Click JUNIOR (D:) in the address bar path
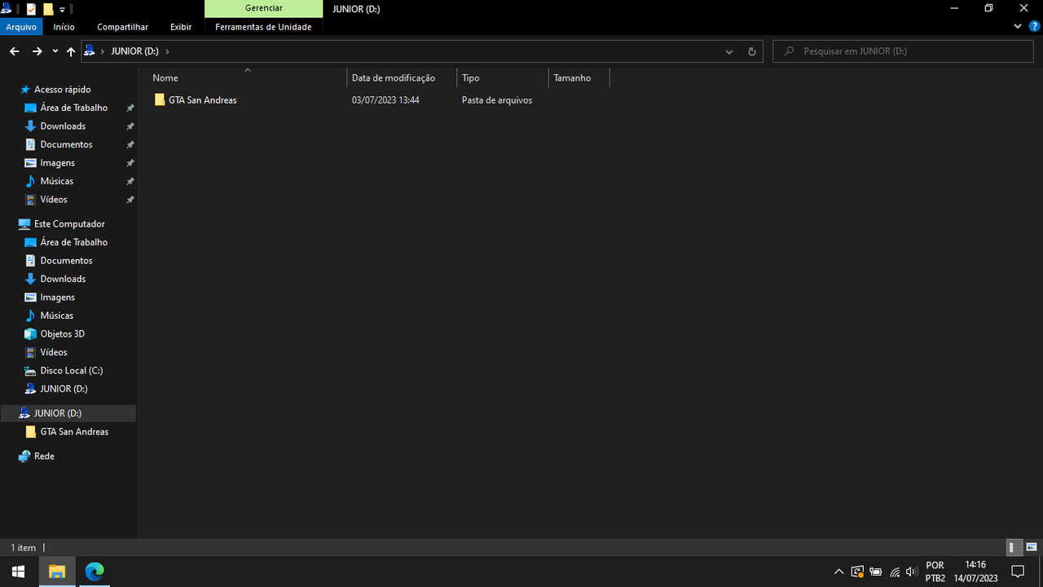This screenshot has height=587, width=1043. click(x=134, y=51)
